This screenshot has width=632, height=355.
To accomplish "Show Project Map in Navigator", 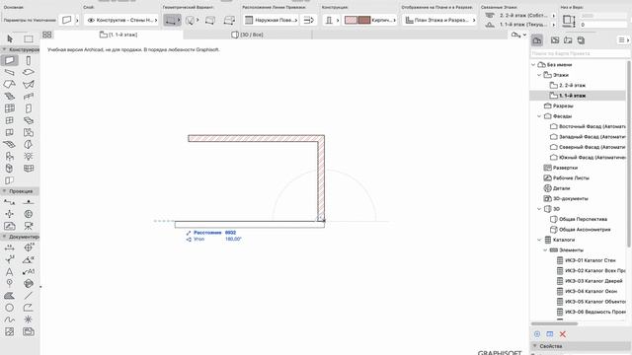I will (x=537, y=39).
